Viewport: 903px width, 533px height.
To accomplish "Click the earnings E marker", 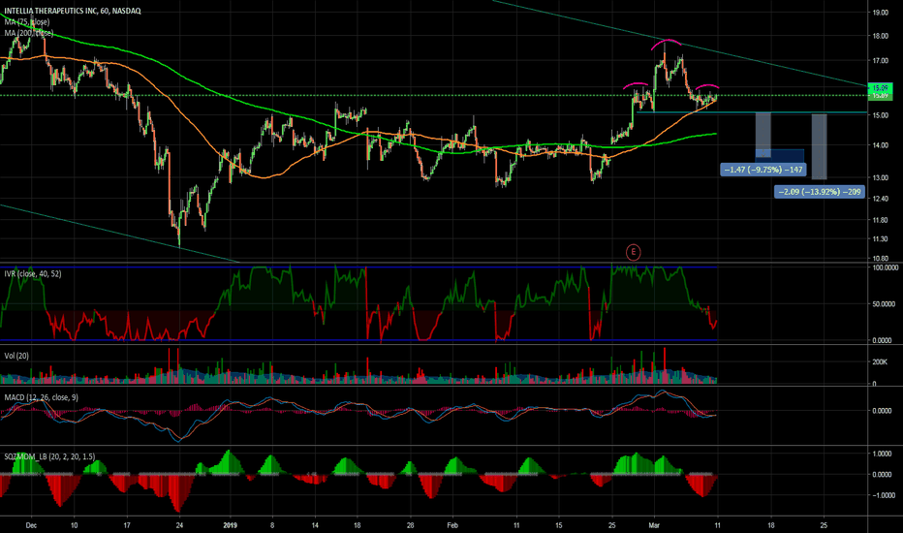I will pos(633,252).
